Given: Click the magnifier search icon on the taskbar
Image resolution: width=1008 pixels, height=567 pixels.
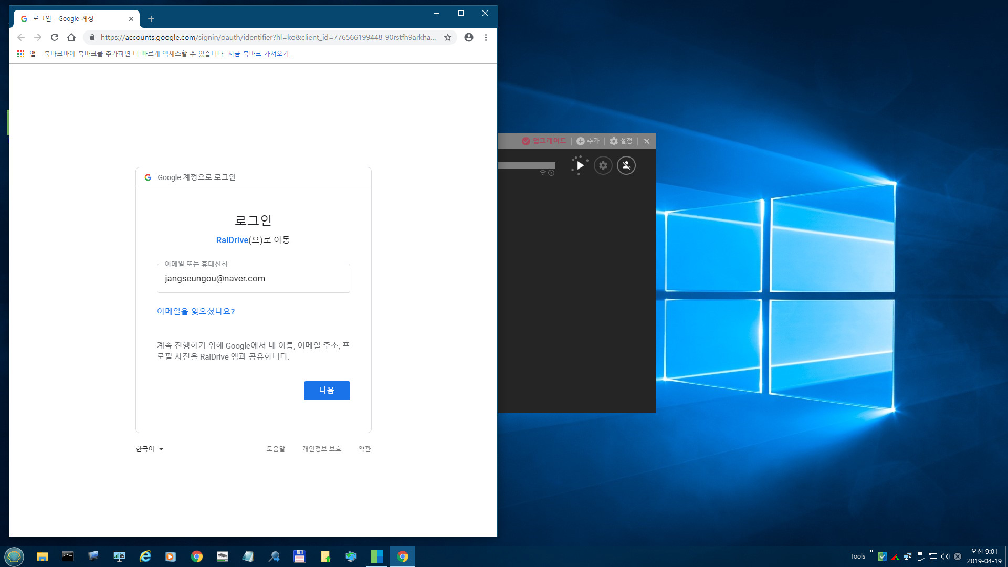Looking at the screenshot, I should (x=274, y=556).
